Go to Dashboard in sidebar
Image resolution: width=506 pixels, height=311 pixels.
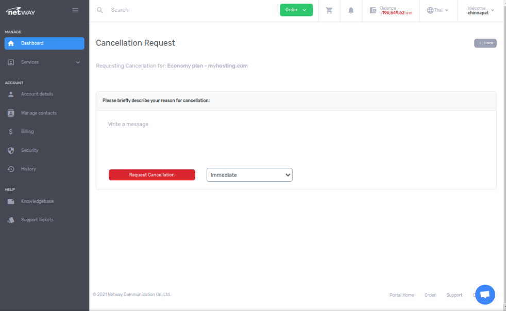point(44,43)
